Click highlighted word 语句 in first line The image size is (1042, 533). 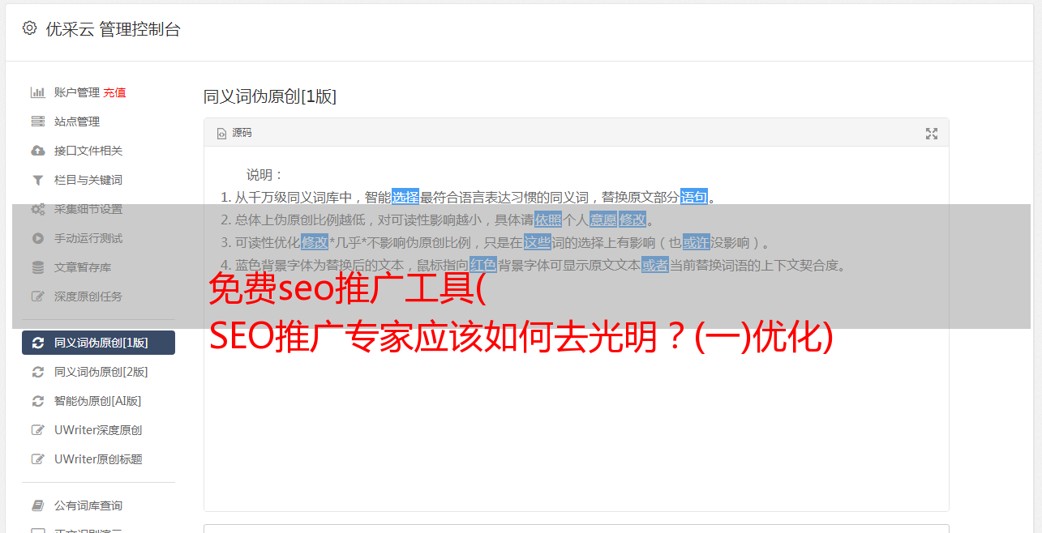pos(694,197)
